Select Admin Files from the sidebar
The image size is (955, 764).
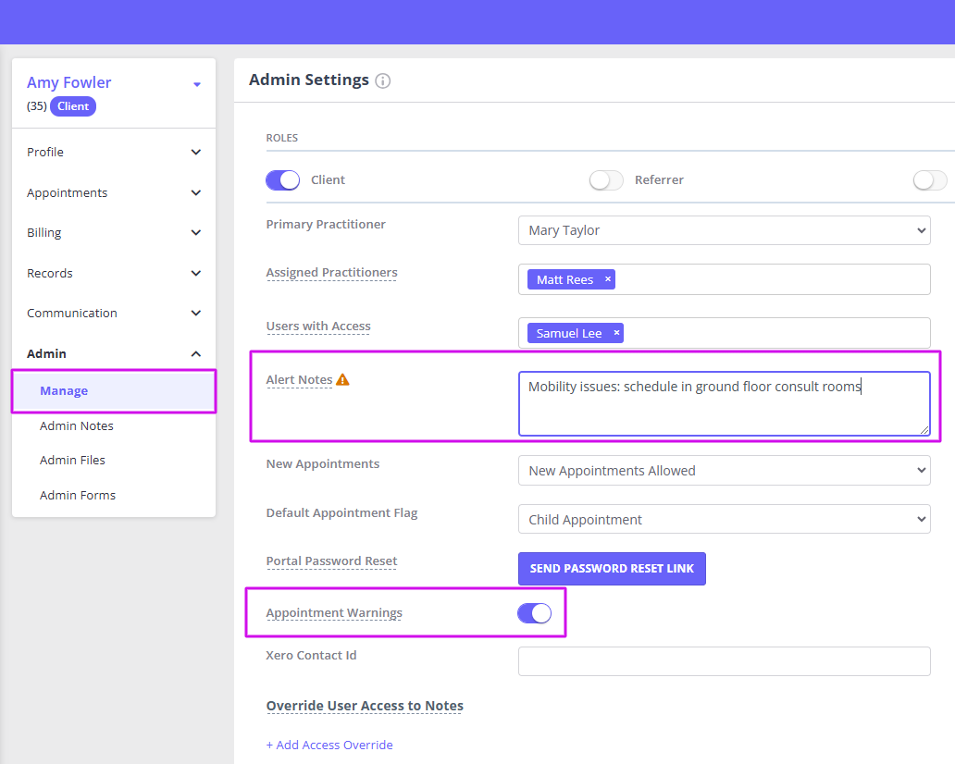coord(74,460)
